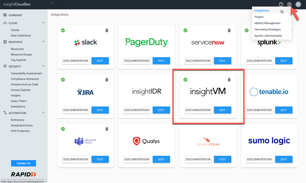This screenshot has height=183, width=306.
Task: Open Vulnerability Assessment page
Action: 26,73
